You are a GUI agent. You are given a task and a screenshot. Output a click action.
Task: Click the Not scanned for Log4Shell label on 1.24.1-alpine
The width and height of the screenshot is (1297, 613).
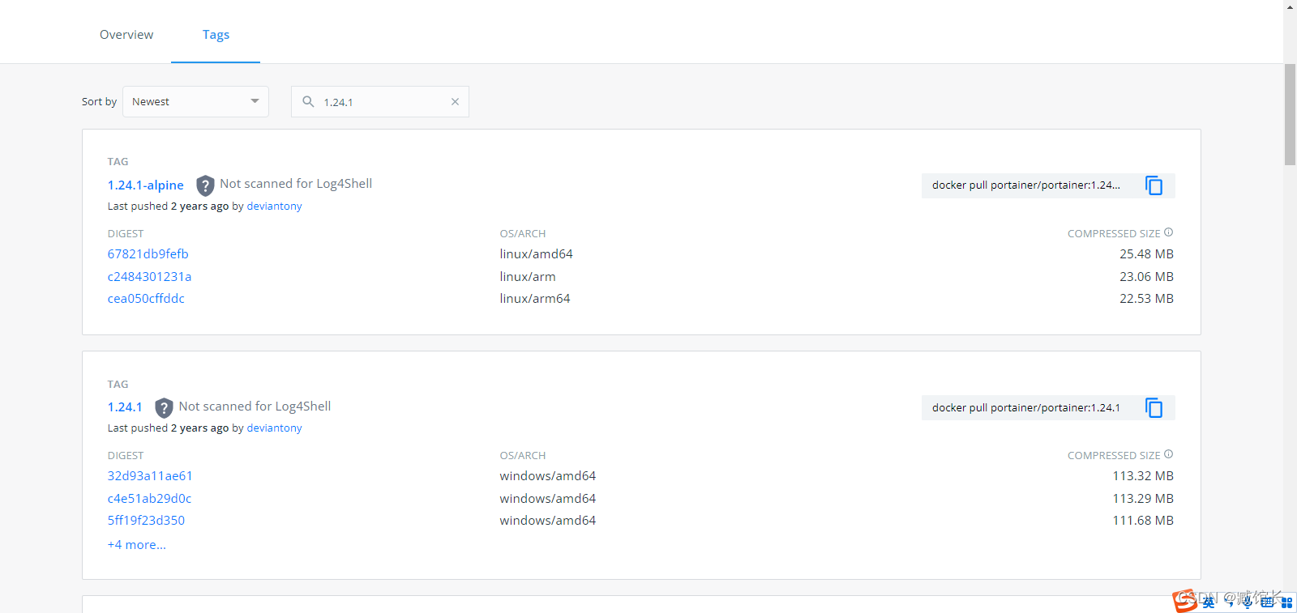[x=296, y=184]
